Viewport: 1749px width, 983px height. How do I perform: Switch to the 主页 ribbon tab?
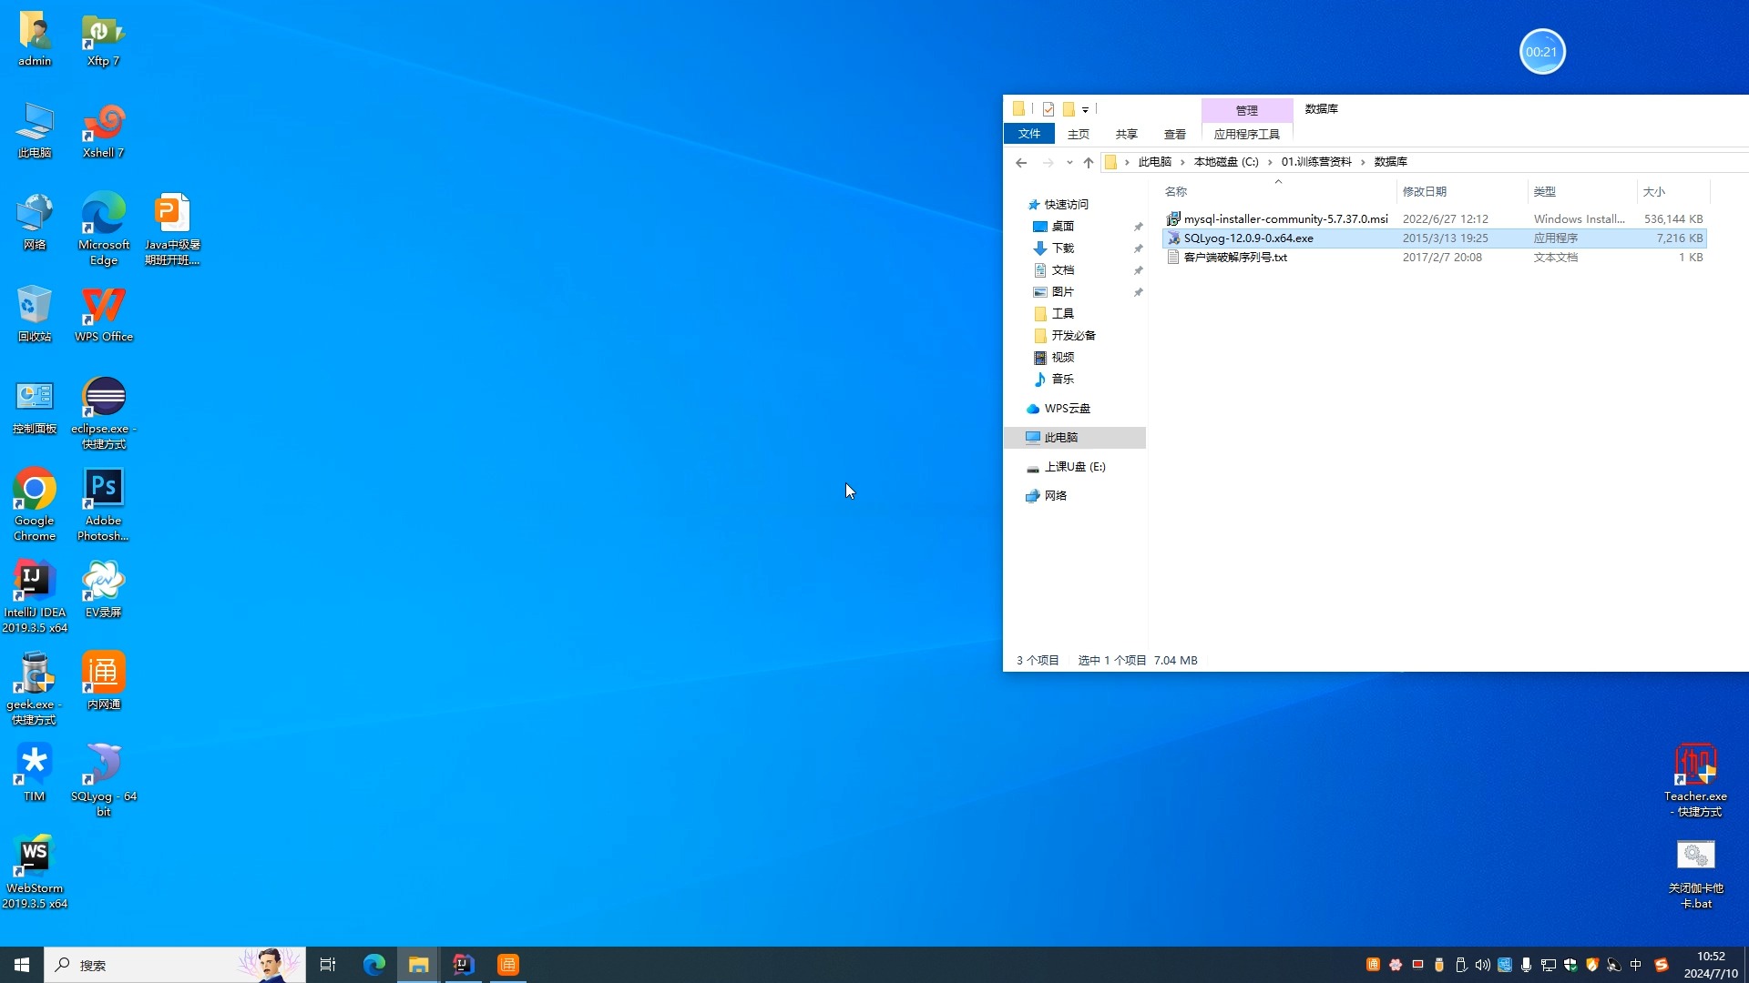[x=1079, y=134]
